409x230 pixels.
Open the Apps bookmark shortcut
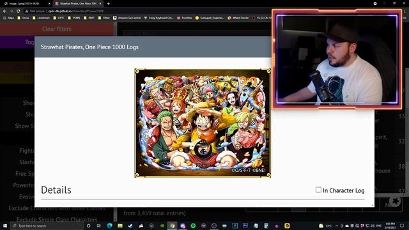(x=8, y=18)
